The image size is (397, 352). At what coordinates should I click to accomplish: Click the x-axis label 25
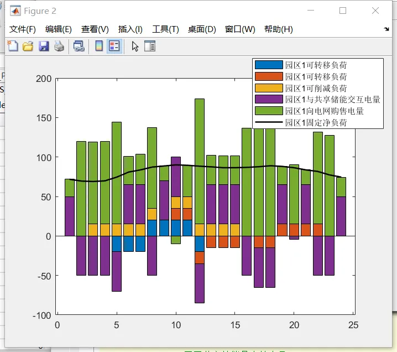353,325
